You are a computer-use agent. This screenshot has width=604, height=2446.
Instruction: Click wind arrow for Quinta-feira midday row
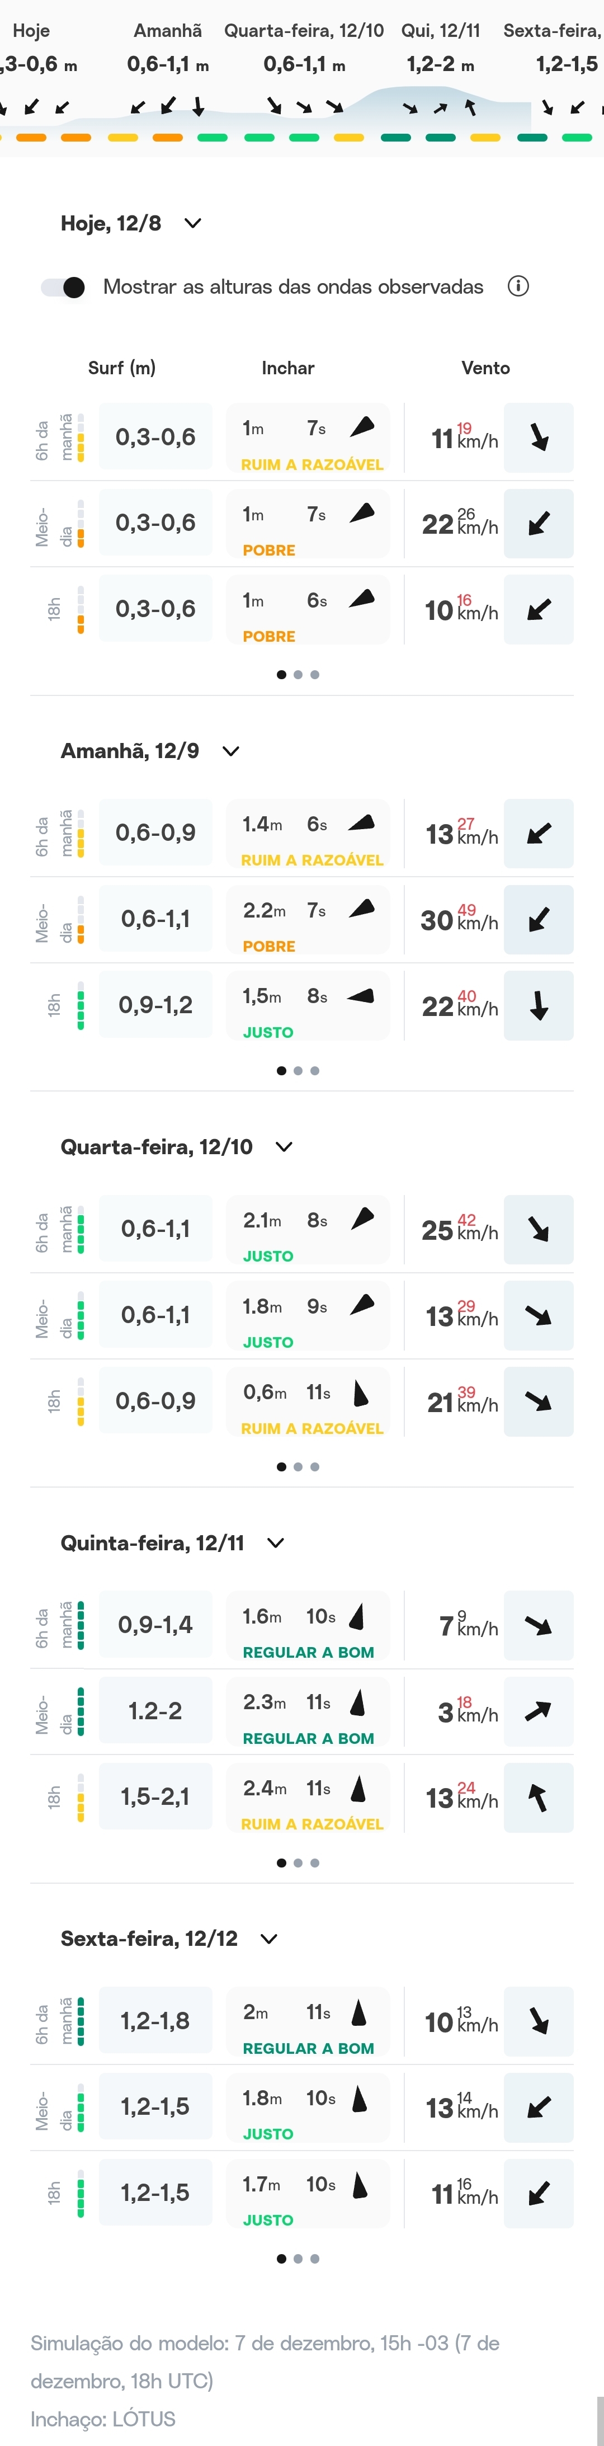pyautogui.click(x=539, y=1711)
